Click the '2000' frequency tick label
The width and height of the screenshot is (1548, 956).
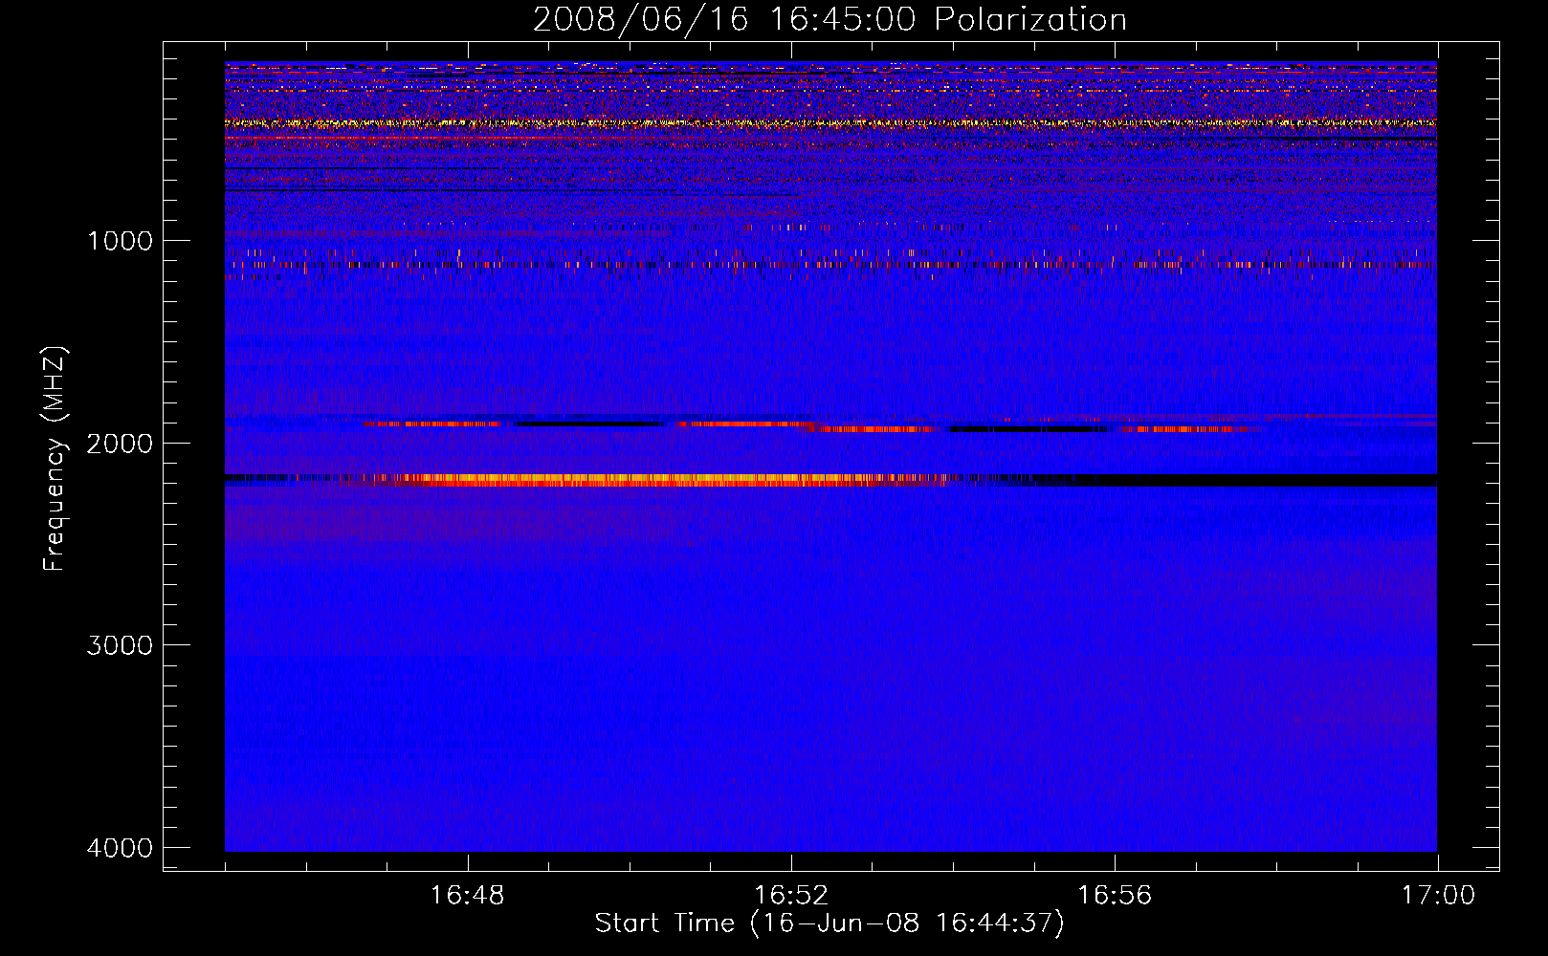(x=120, y=443)
